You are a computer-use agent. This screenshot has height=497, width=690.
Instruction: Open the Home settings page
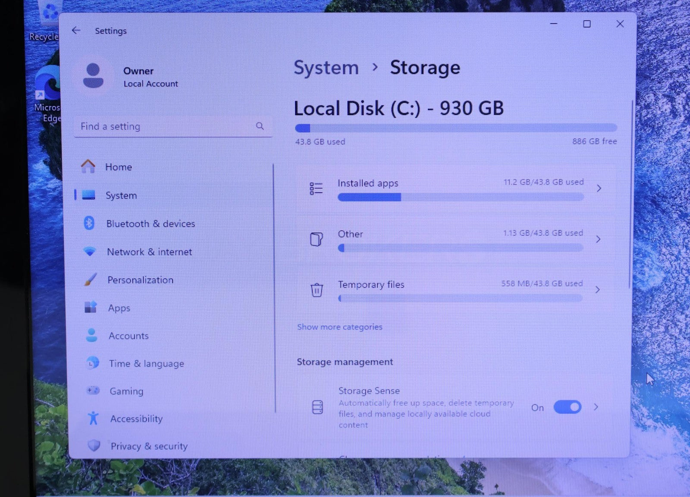click(x=118, y=167)
